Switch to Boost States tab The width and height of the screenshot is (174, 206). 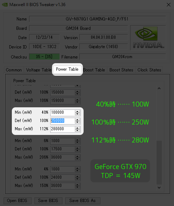coord(121,70)
